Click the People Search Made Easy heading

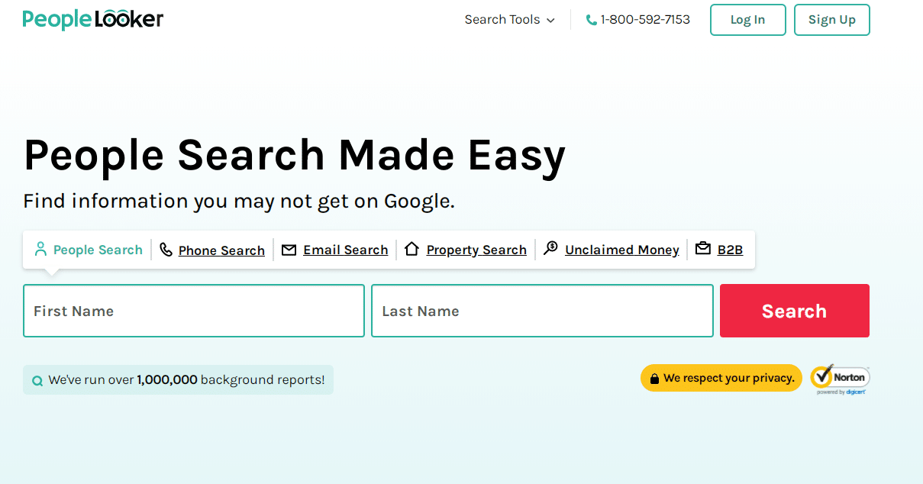click(295, 155)
